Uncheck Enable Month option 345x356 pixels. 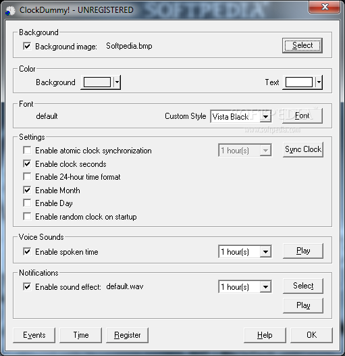click(27, 190)
